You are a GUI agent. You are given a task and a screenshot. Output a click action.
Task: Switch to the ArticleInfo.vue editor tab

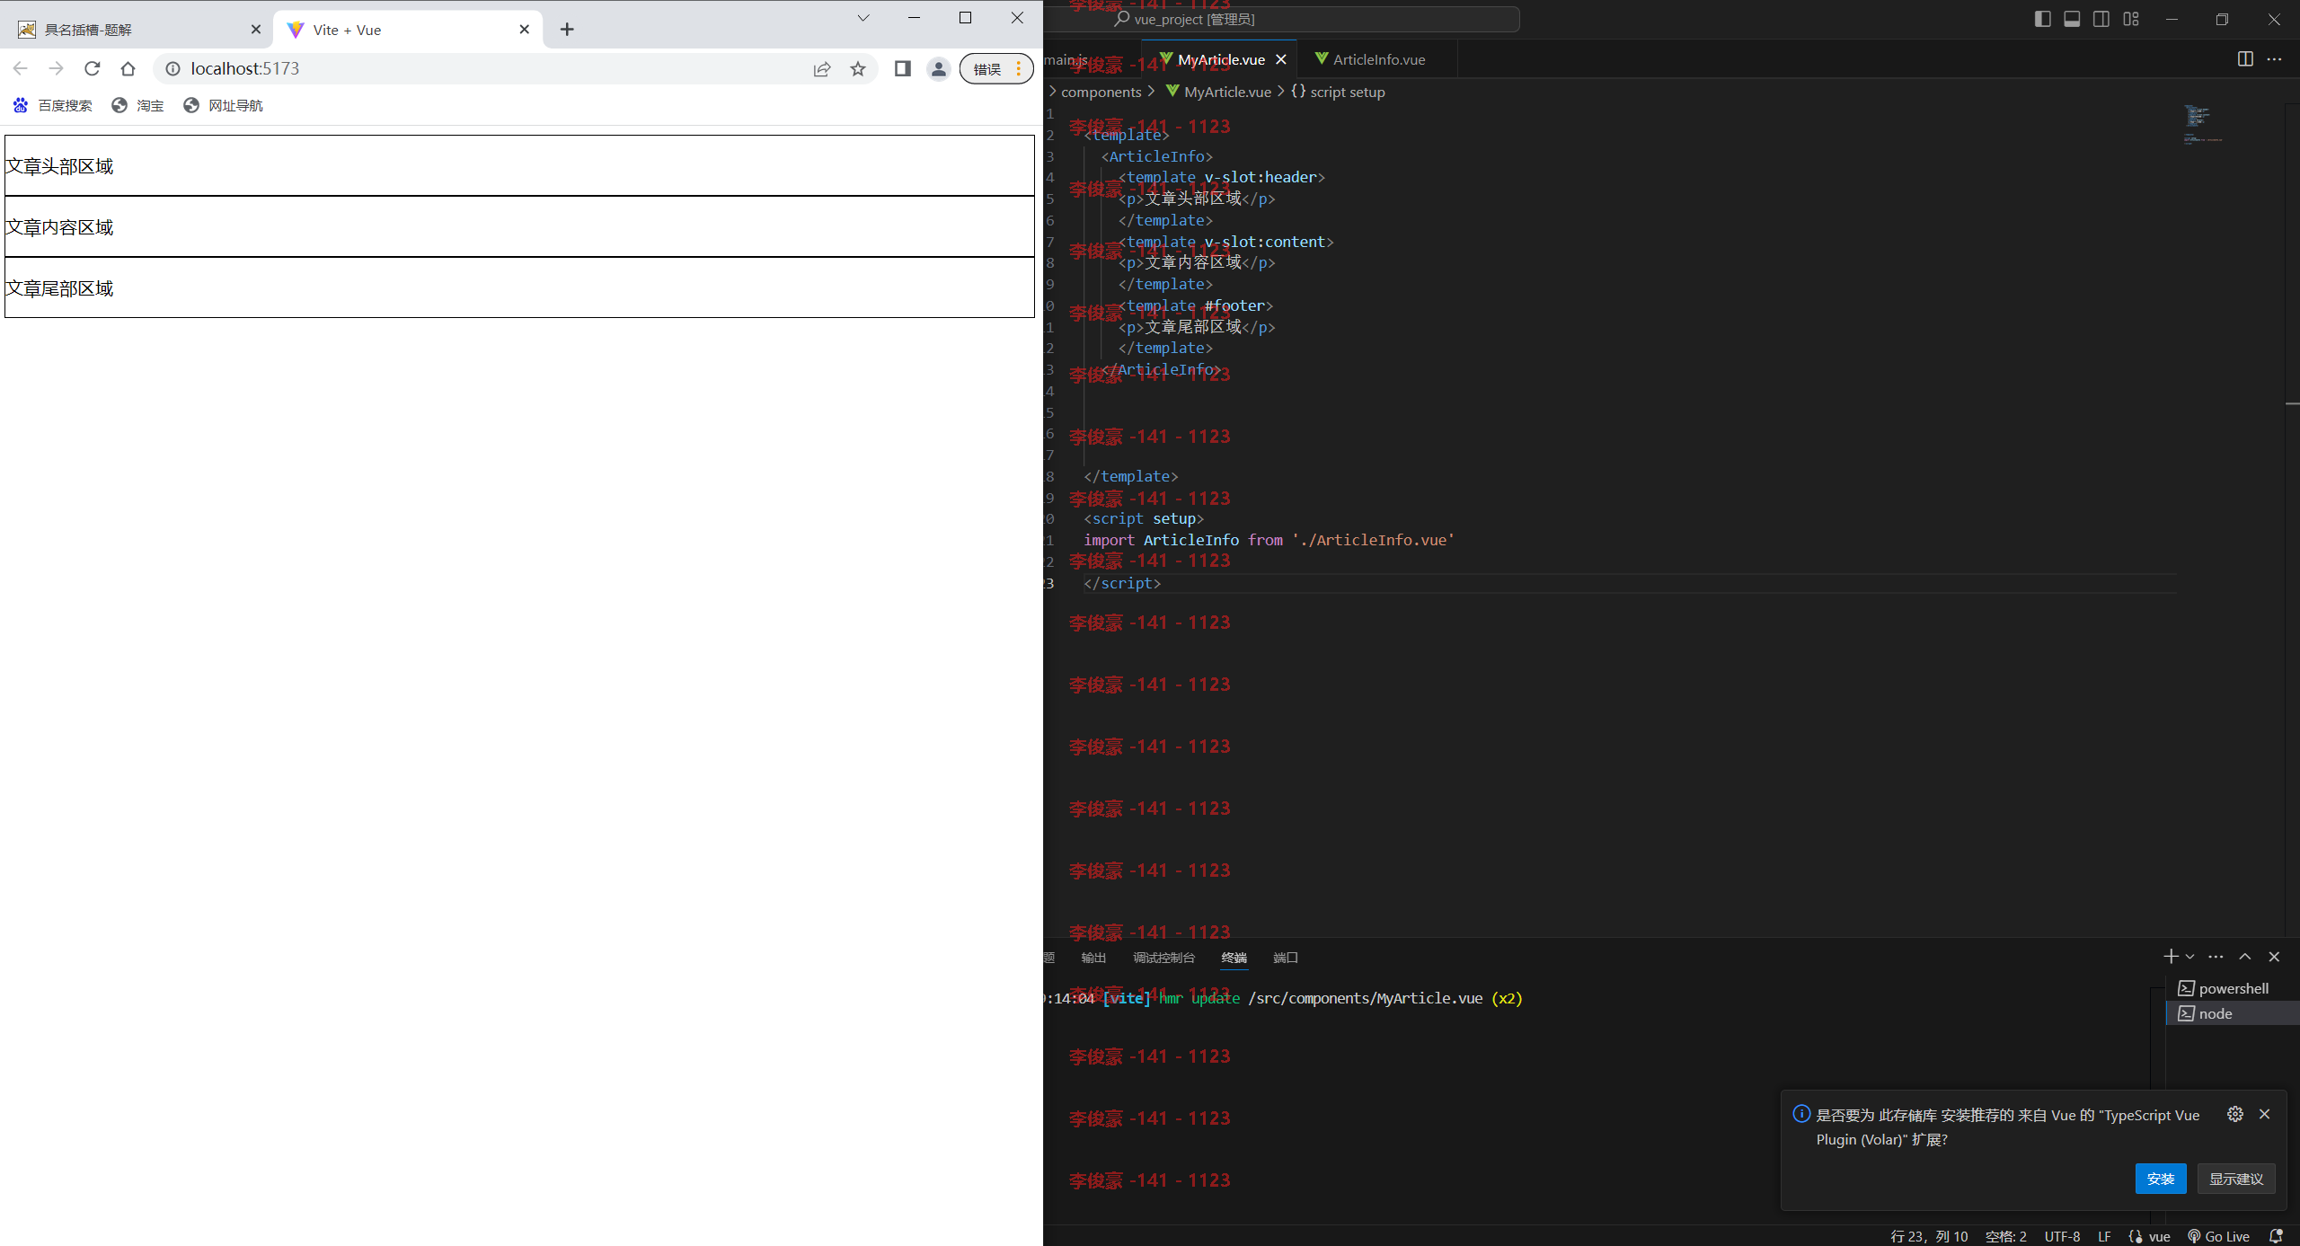pos(1378,59)
